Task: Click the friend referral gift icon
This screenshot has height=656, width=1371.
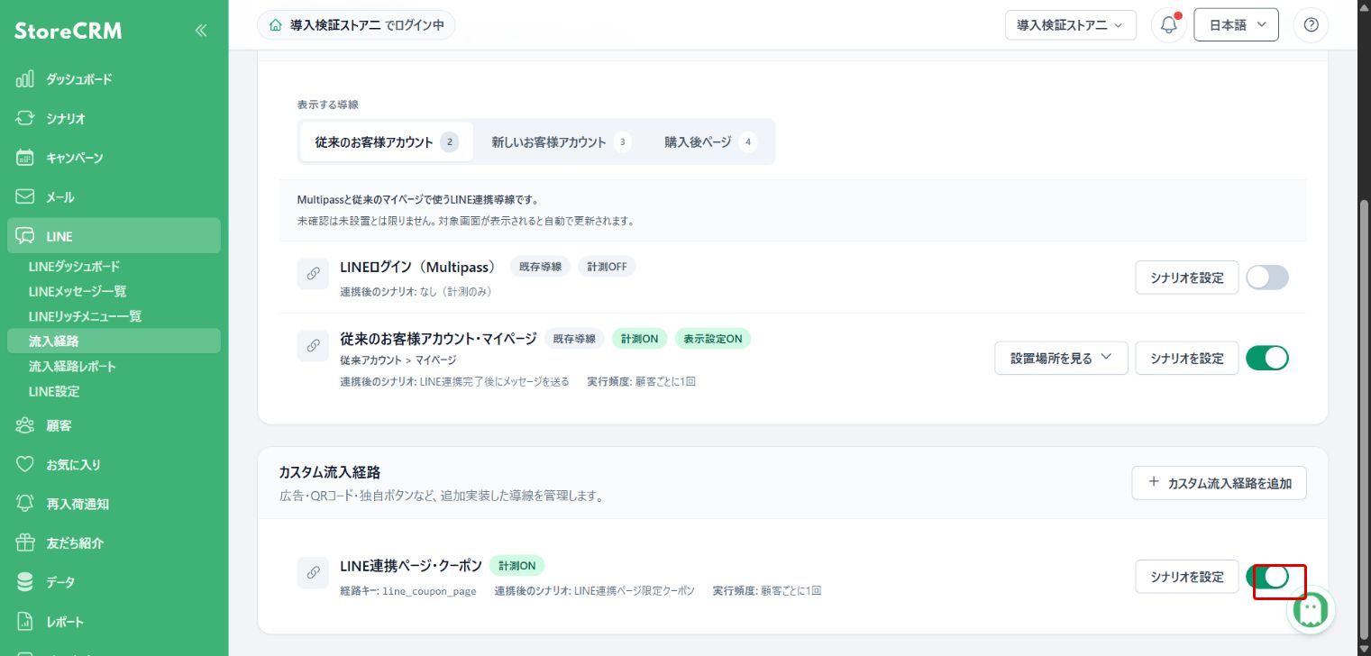Action: (25, 542)
